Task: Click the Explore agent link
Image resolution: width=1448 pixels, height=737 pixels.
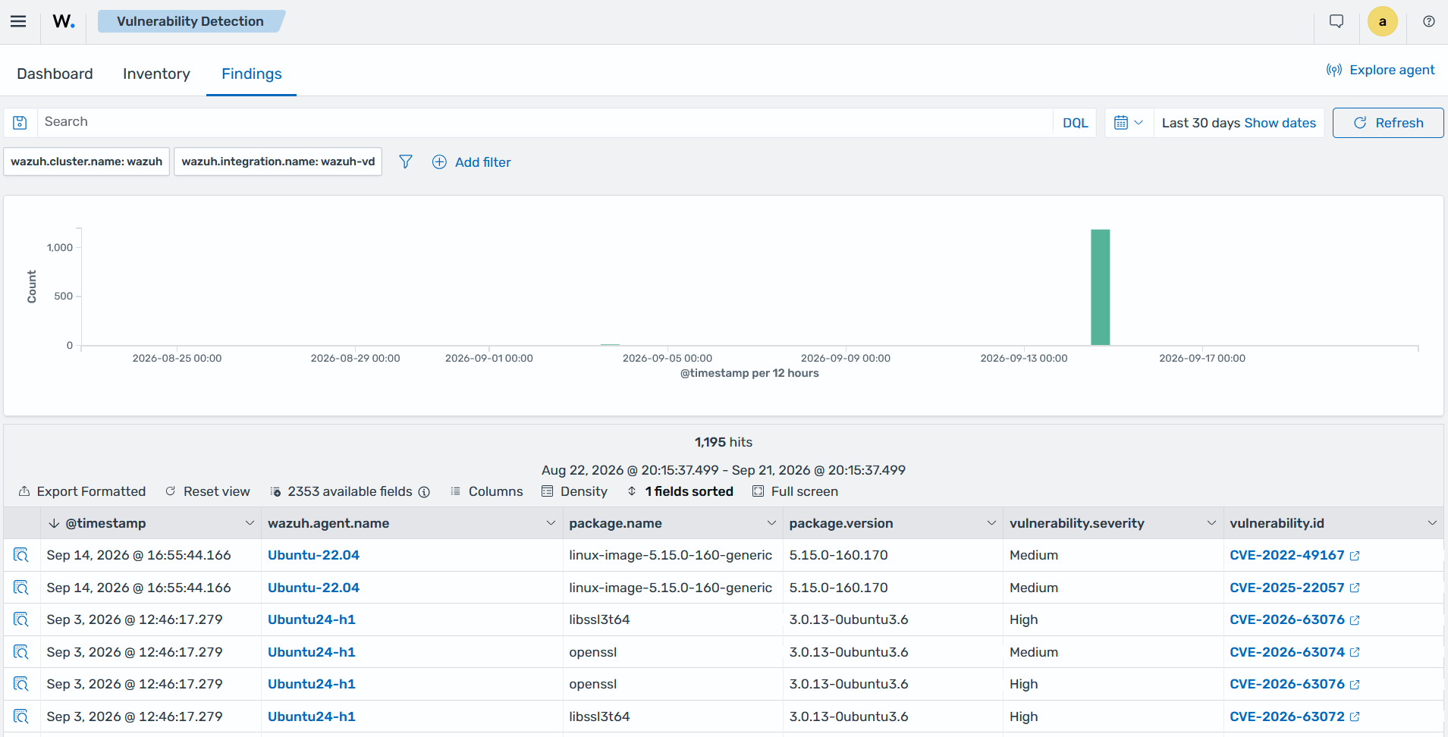Action: coord(1380,70)
